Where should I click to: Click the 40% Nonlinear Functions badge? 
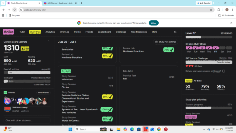tap(107, 56)
